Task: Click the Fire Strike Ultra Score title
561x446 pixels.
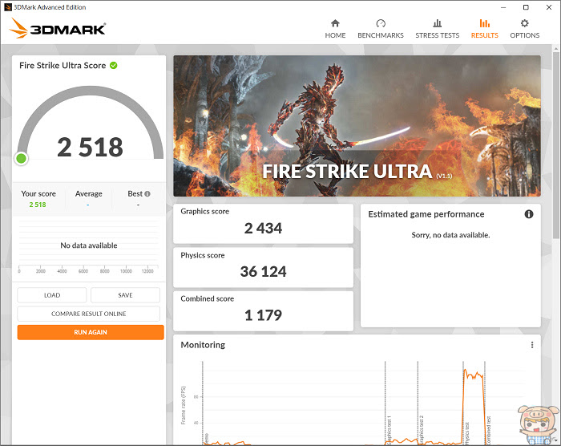Action: coord(63,65)
